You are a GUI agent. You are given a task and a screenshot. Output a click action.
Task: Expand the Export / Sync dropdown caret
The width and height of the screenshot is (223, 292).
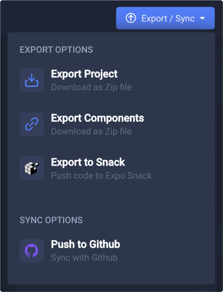(x=202, y=19)
